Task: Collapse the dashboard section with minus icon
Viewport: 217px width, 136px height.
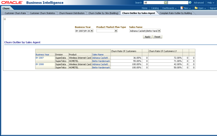Action: tap(5, 19)
